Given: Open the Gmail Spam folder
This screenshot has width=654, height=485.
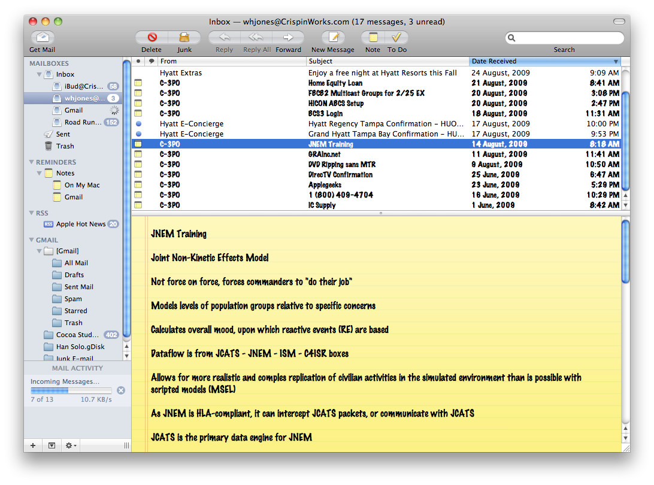Looking at the screenshot, I should 74,299.
